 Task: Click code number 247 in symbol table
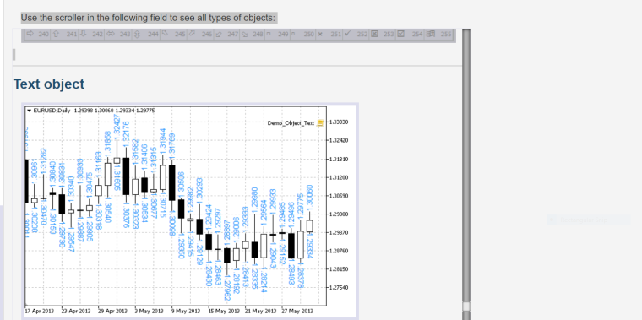[233, 35]
